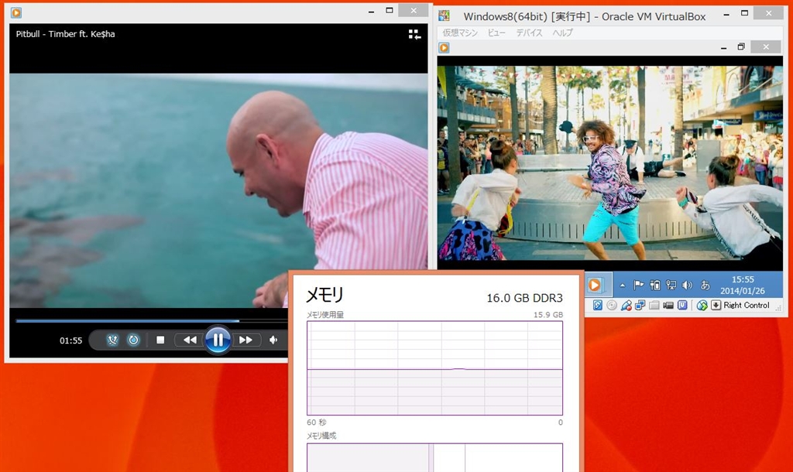The width and height of the screenshot is (793, 472).
Task: Click the メモリ構成 memory composition bar
Action: coord(434,457)
